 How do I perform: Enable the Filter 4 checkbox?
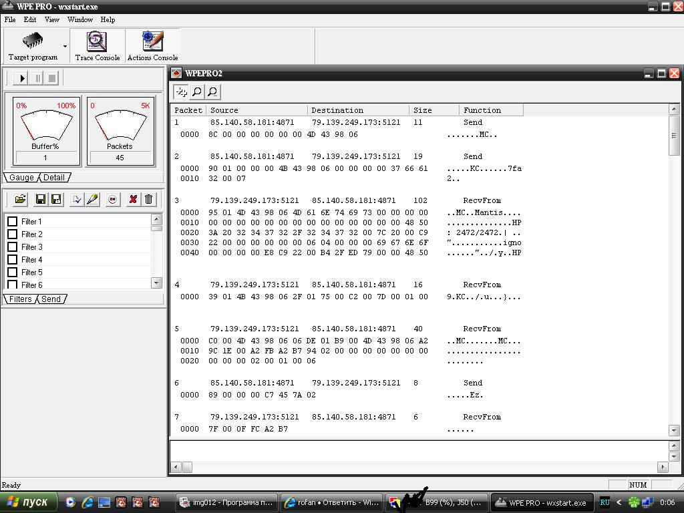tap(13, 260)
